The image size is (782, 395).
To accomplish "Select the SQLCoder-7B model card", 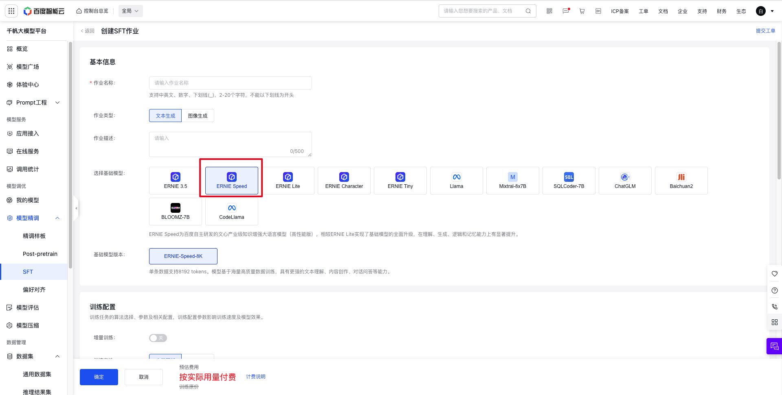I will pos(569,181).
